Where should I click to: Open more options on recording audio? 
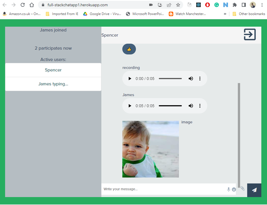[200, 79]
